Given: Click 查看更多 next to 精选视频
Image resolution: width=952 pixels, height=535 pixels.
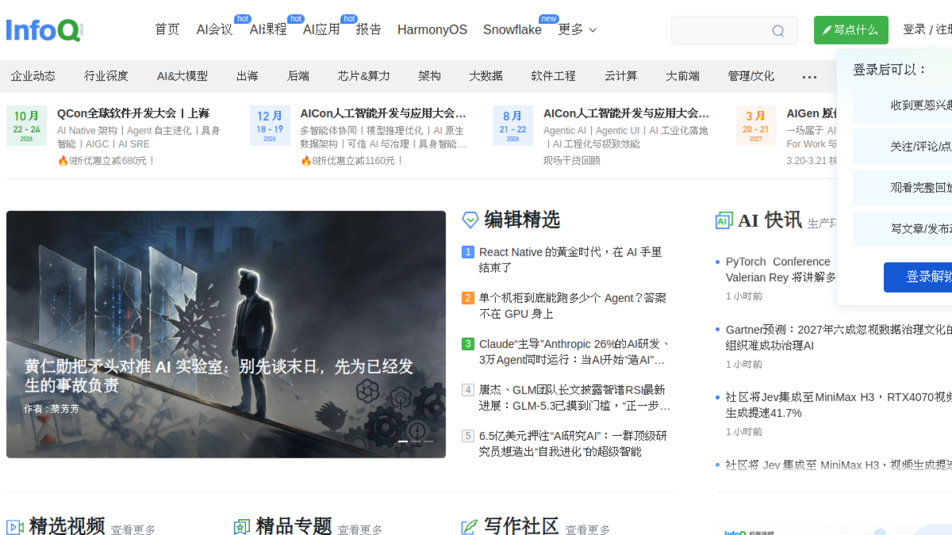Looking at the screenshot, I should point(133,530).
